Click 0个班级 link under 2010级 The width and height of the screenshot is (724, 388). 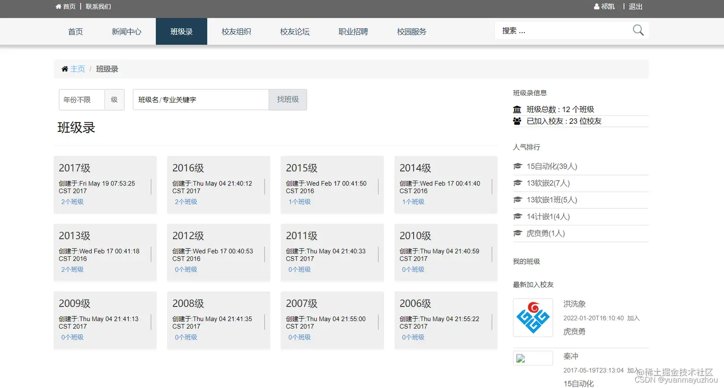tap(413, 269)
